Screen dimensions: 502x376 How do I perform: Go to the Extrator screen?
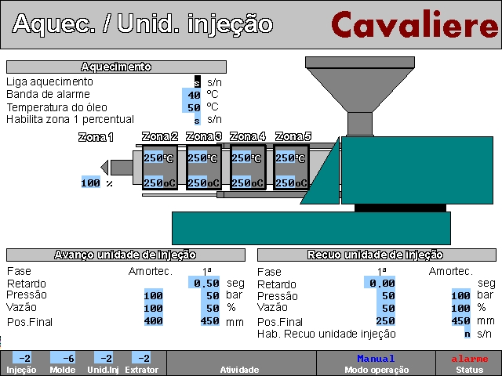click(141, 363)
